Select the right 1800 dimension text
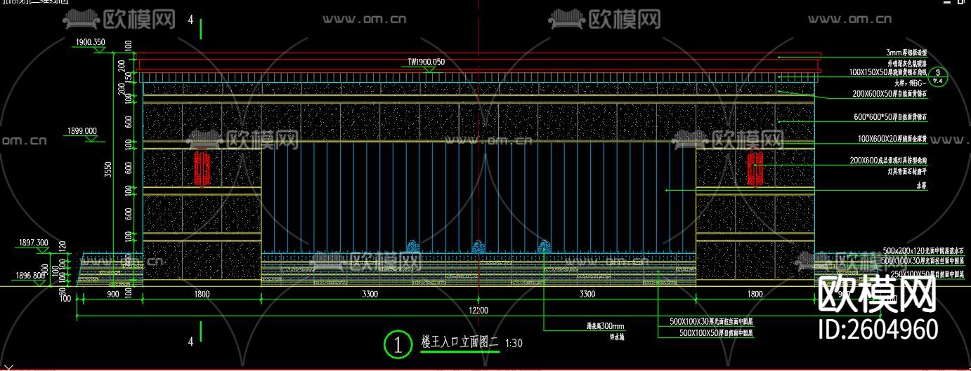Image resolution: width=971 pixels, height=371 pixels. point(755,295)
